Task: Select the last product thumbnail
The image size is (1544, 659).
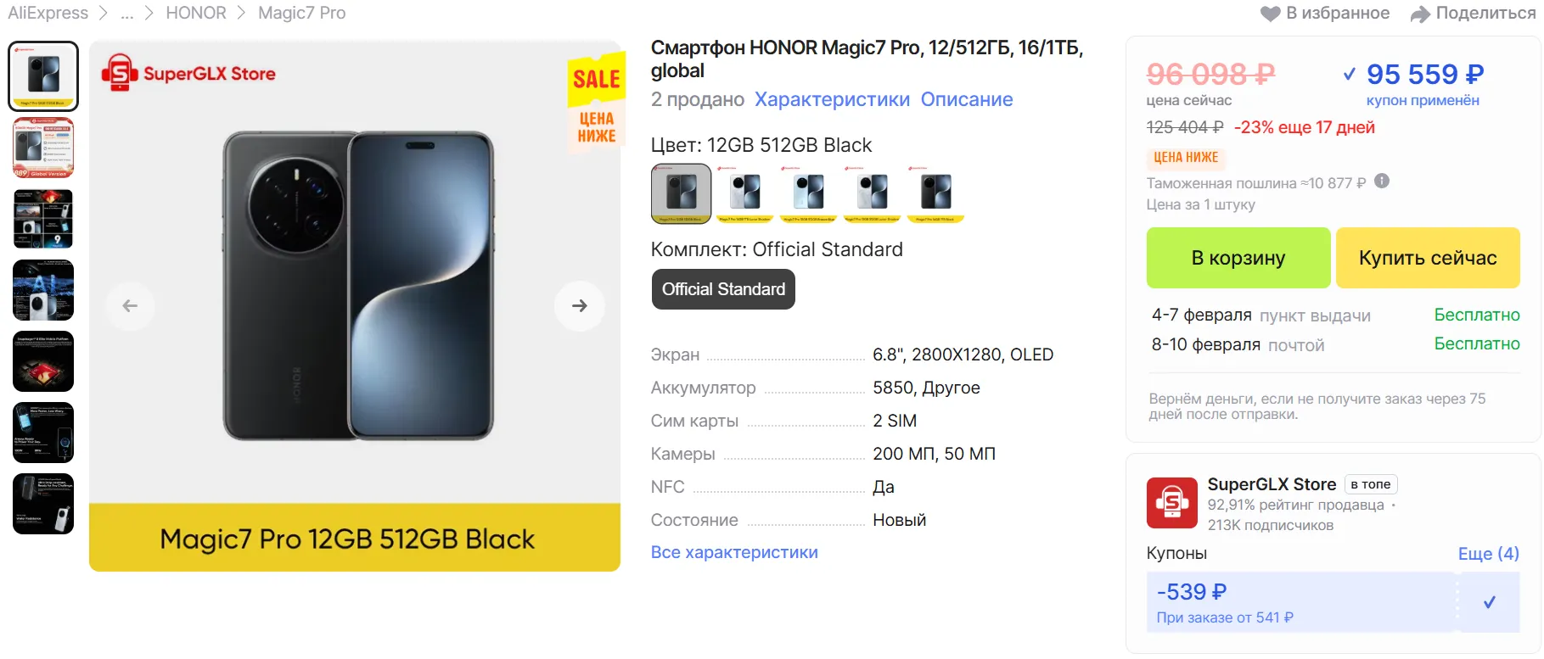Action: pos(43,504)
